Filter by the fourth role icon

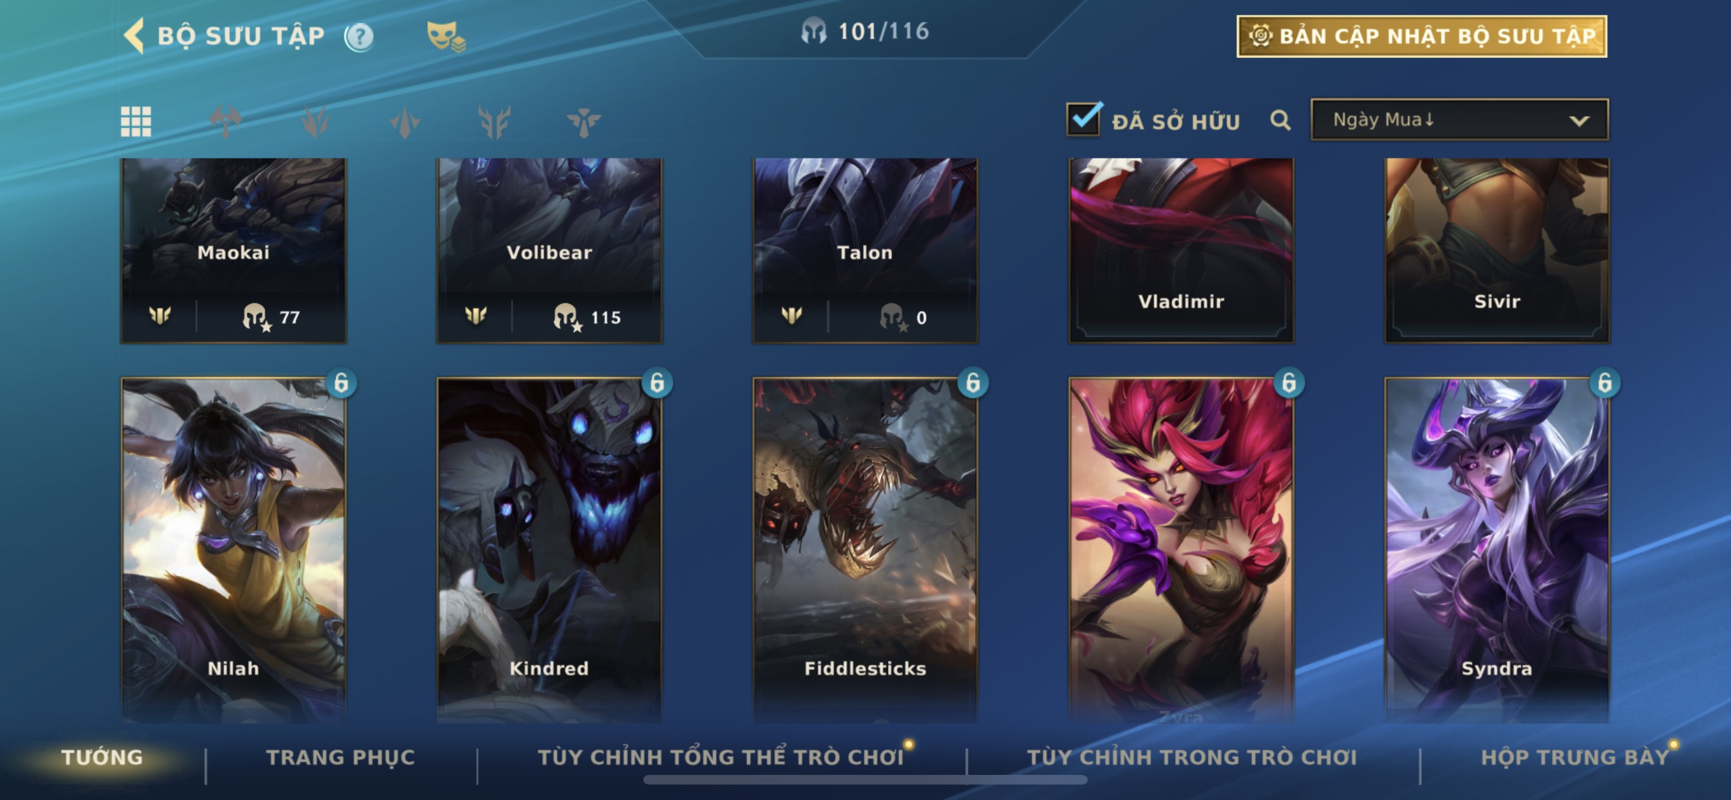click(x=494, y=122)
